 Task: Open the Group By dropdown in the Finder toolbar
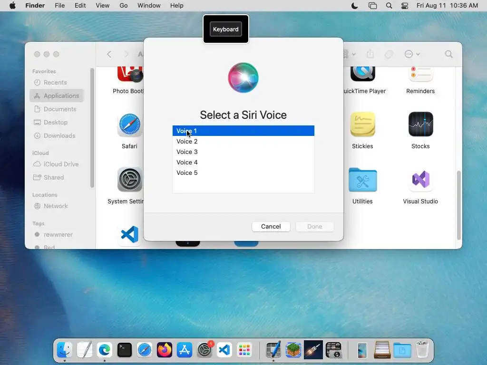(350, 54)
